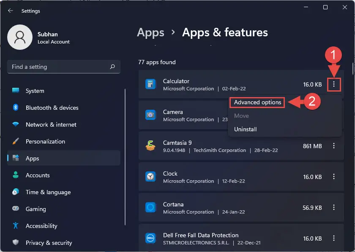The image size is (355, 252).
Task: Click the right-edge scrollbar of the apps list
Action: pyautogui.click(x=353, y=68)
